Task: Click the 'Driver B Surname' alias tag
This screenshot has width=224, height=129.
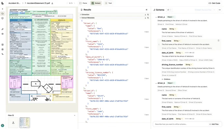Action: 195,102
